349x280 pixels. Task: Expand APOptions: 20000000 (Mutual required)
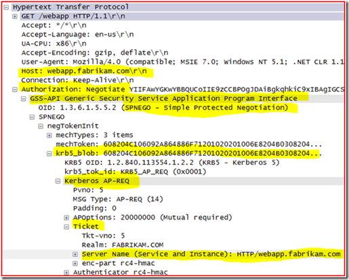point(66,218)
